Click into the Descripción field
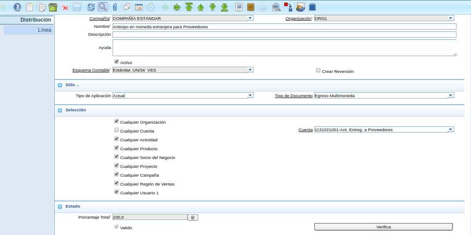This screenshot has height=235, width=471. (x=284, y=34)
